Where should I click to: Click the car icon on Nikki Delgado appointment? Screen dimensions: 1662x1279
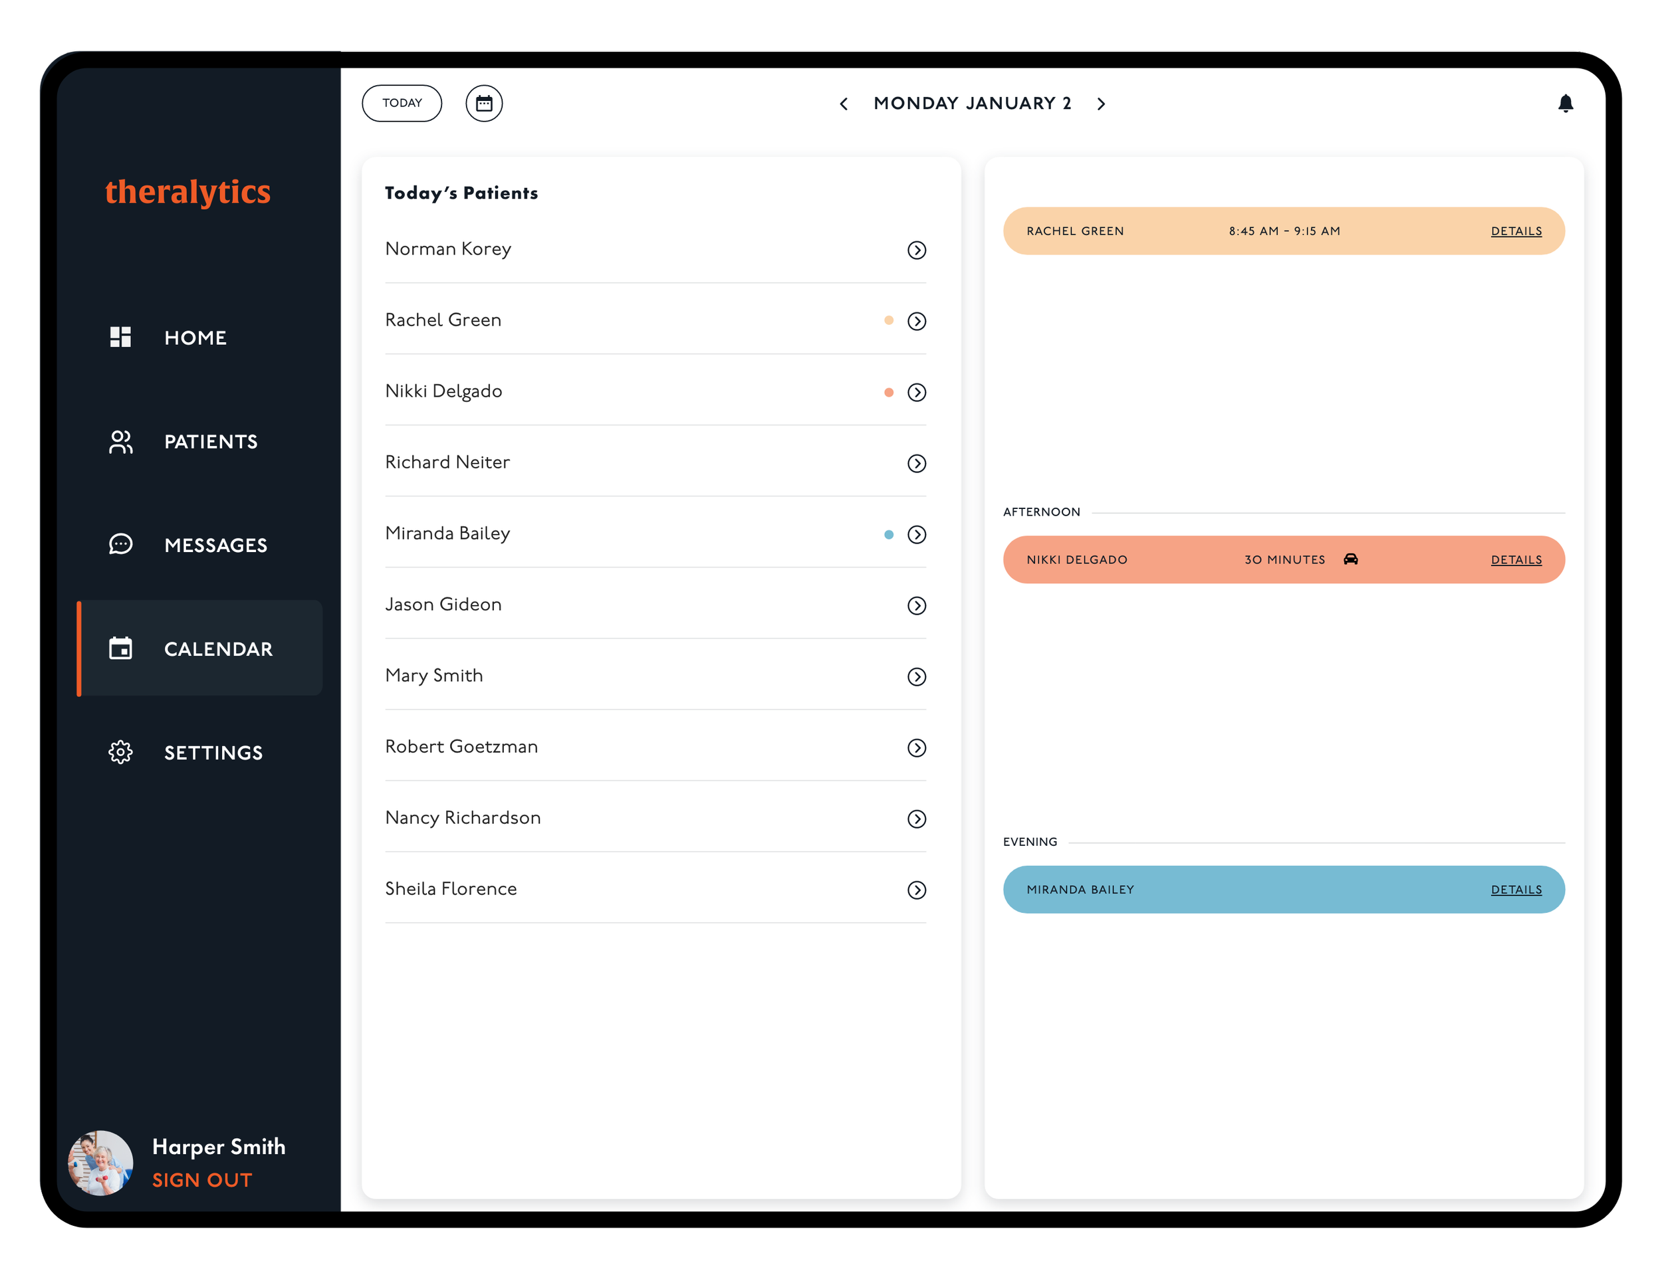(x=1350, y=559)
